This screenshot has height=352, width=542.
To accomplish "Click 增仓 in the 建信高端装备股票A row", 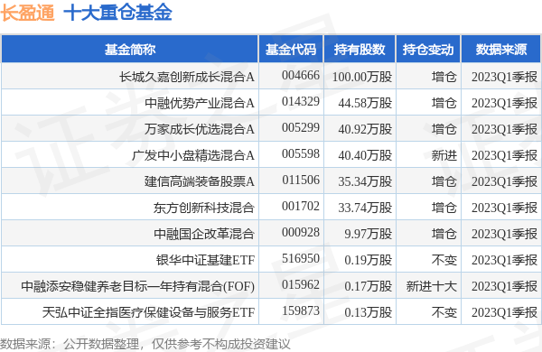I will [x=444, y=181].
